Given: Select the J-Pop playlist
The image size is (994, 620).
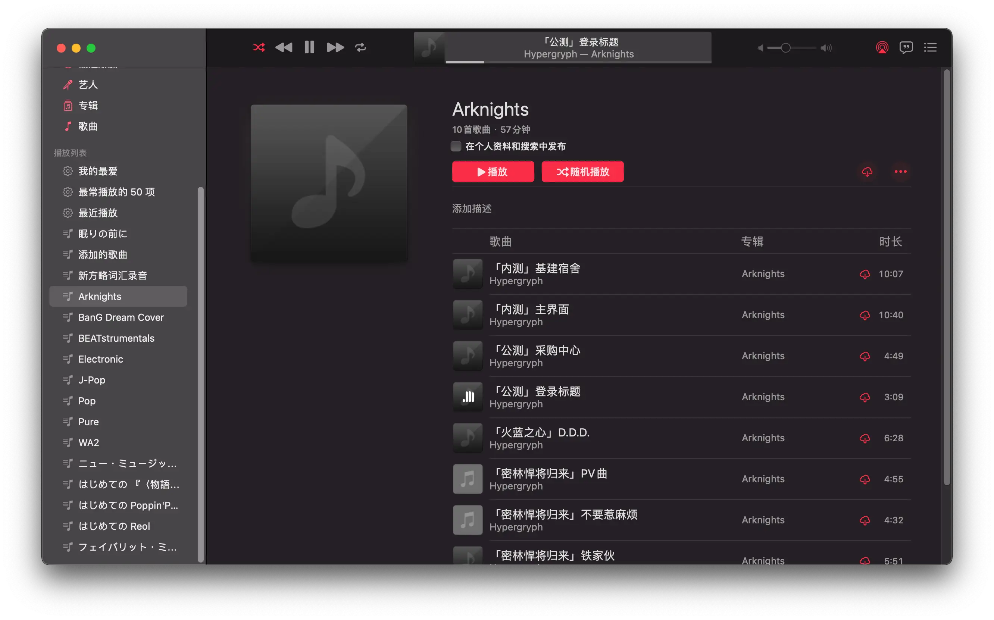Looking at the screenshot, I should coord(118,380).
